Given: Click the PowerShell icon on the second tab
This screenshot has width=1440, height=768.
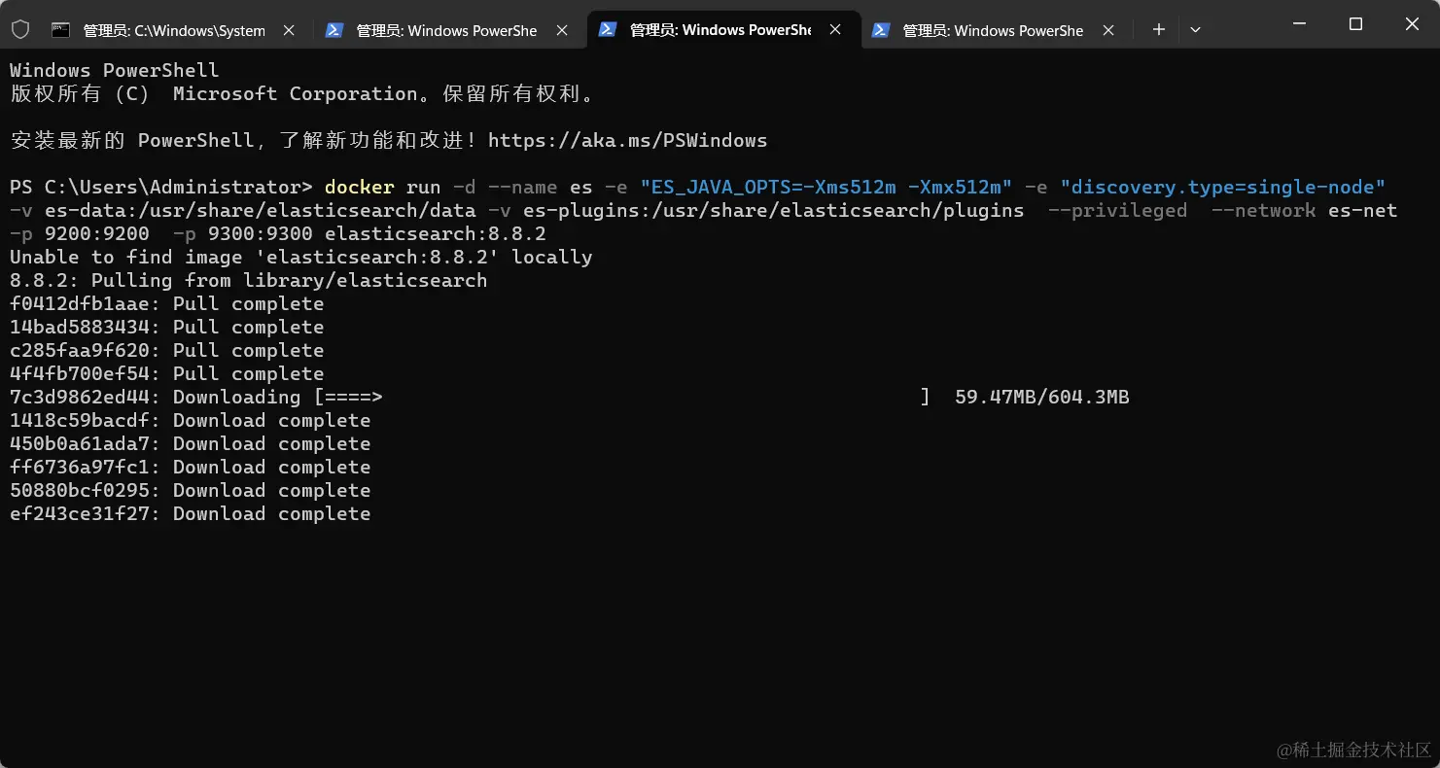Looking at the screenshot, I should pos(334,29).
